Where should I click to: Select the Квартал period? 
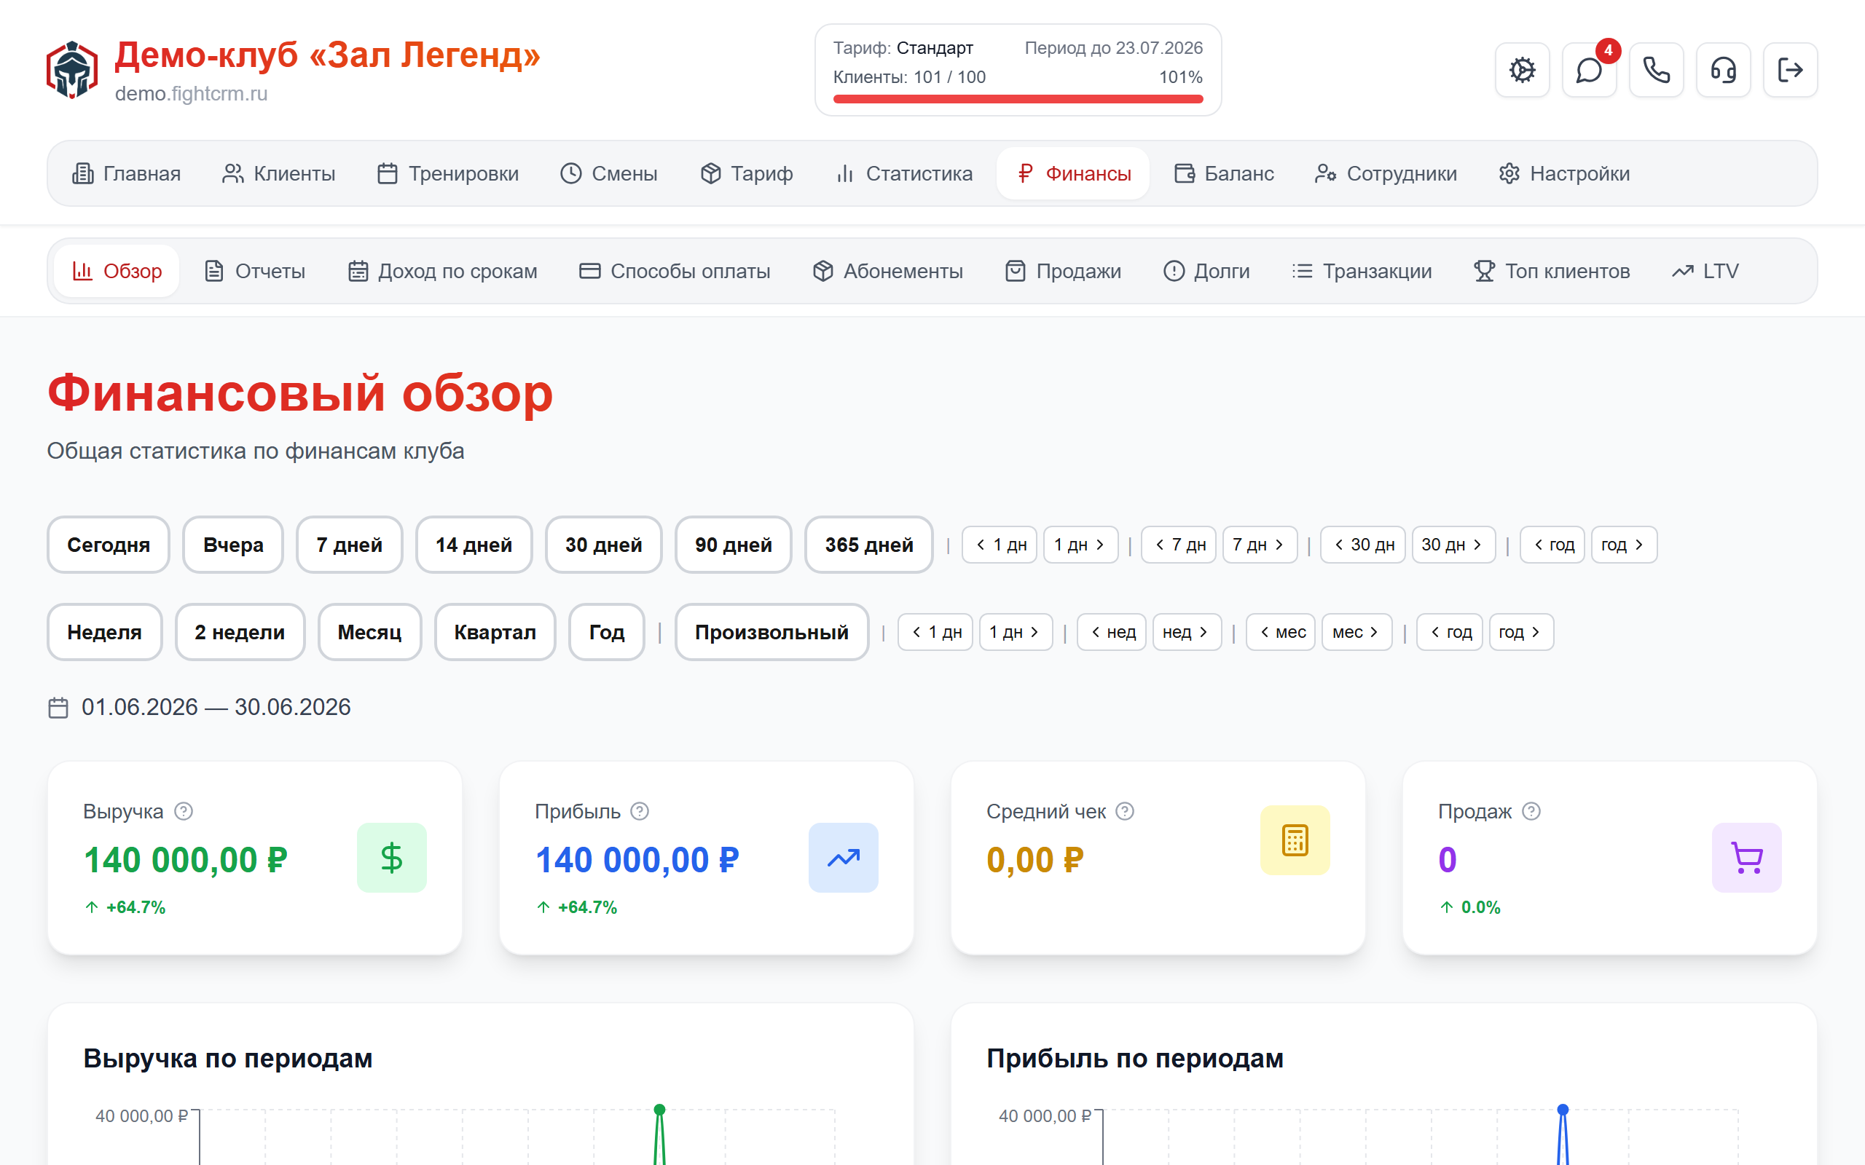(x=495, y=632)
